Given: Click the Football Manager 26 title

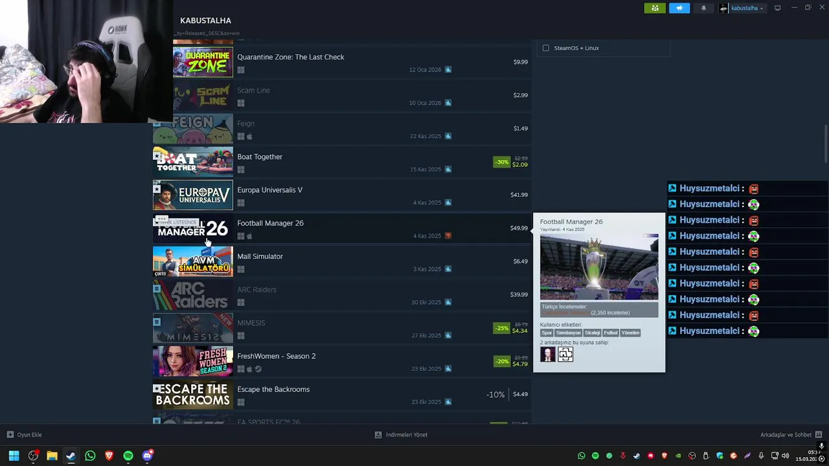Looking at the screenshot, I should pyautogui.click(x=270, y=223).
